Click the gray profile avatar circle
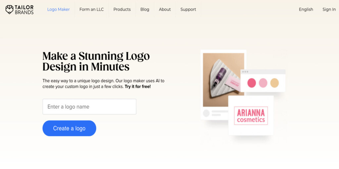 tap(206, 113)
